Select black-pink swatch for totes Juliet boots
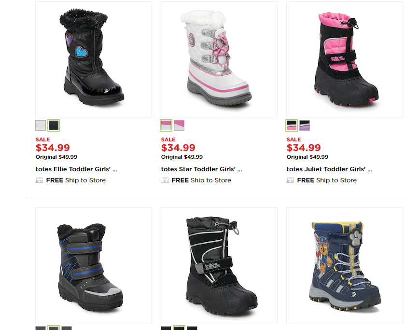This screenshot has width=418, height=330. 292,125
